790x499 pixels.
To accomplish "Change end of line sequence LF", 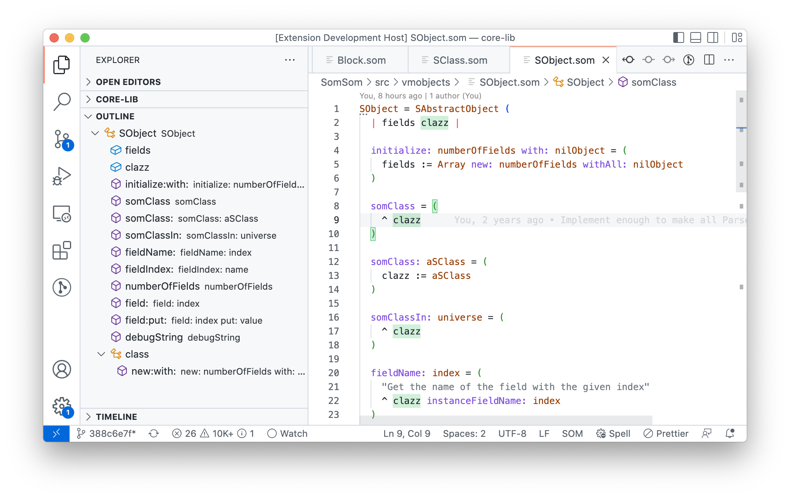I will click(x=544, y=434).
